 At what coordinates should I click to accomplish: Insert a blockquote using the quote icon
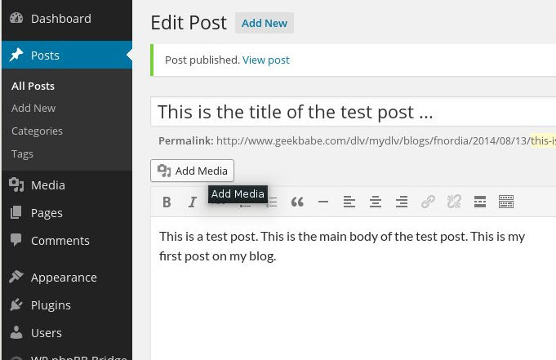(297, 202)
